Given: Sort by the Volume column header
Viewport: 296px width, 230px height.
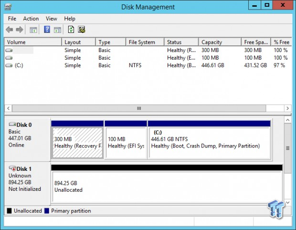Looking at the screenshot, I should pyautogui.click(x=33, y=42).
